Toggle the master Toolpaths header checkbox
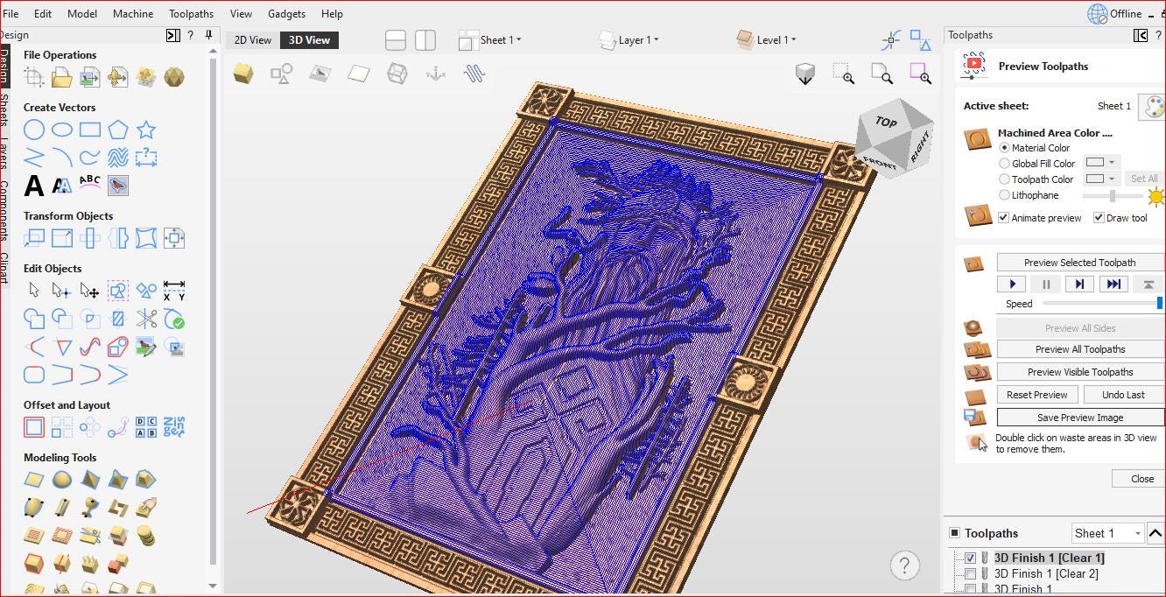The image size is (1166, 597). pyautogui.click(x=954, y=533)
